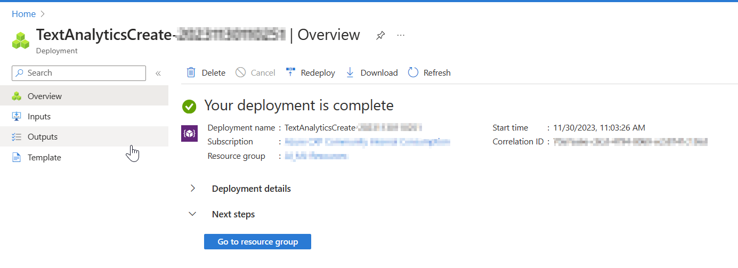Viewport: 738px width, 268px height.
Task: Click the Download toolbar label
Action: click(x=379, y=73)
